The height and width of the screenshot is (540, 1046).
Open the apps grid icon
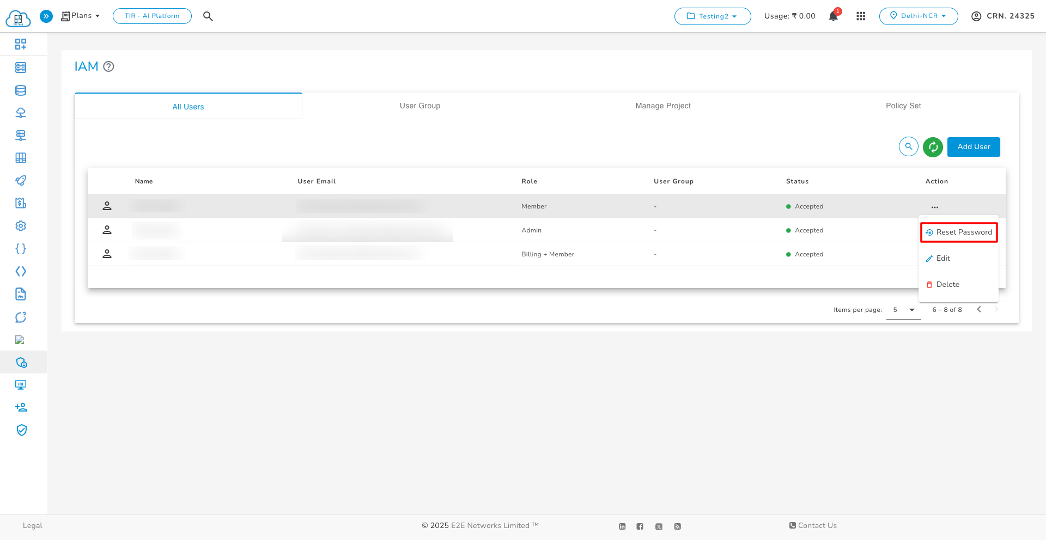[x=861, y=16]
